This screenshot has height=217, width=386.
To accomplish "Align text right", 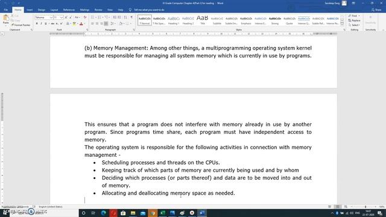I will pos(101,24).
